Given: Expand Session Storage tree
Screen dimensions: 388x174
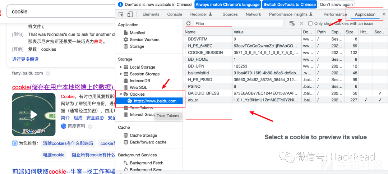Looking at the screenshot, I should coord(121,74).
